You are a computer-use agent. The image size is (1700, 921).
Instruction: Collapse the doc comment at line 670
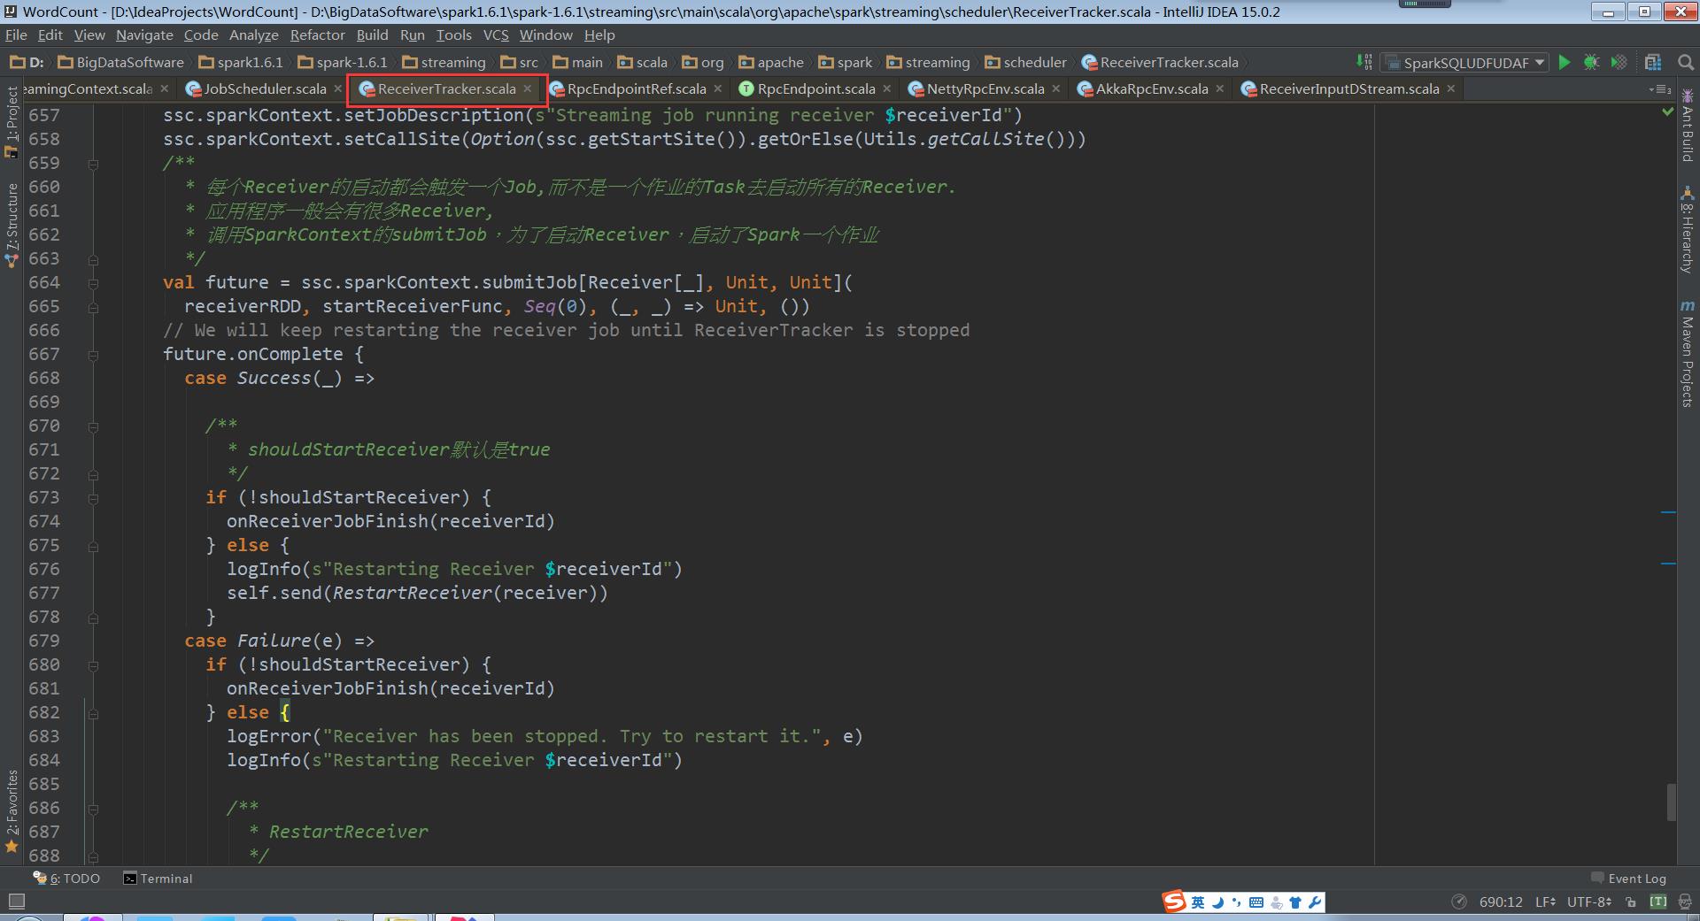point(93,426)
